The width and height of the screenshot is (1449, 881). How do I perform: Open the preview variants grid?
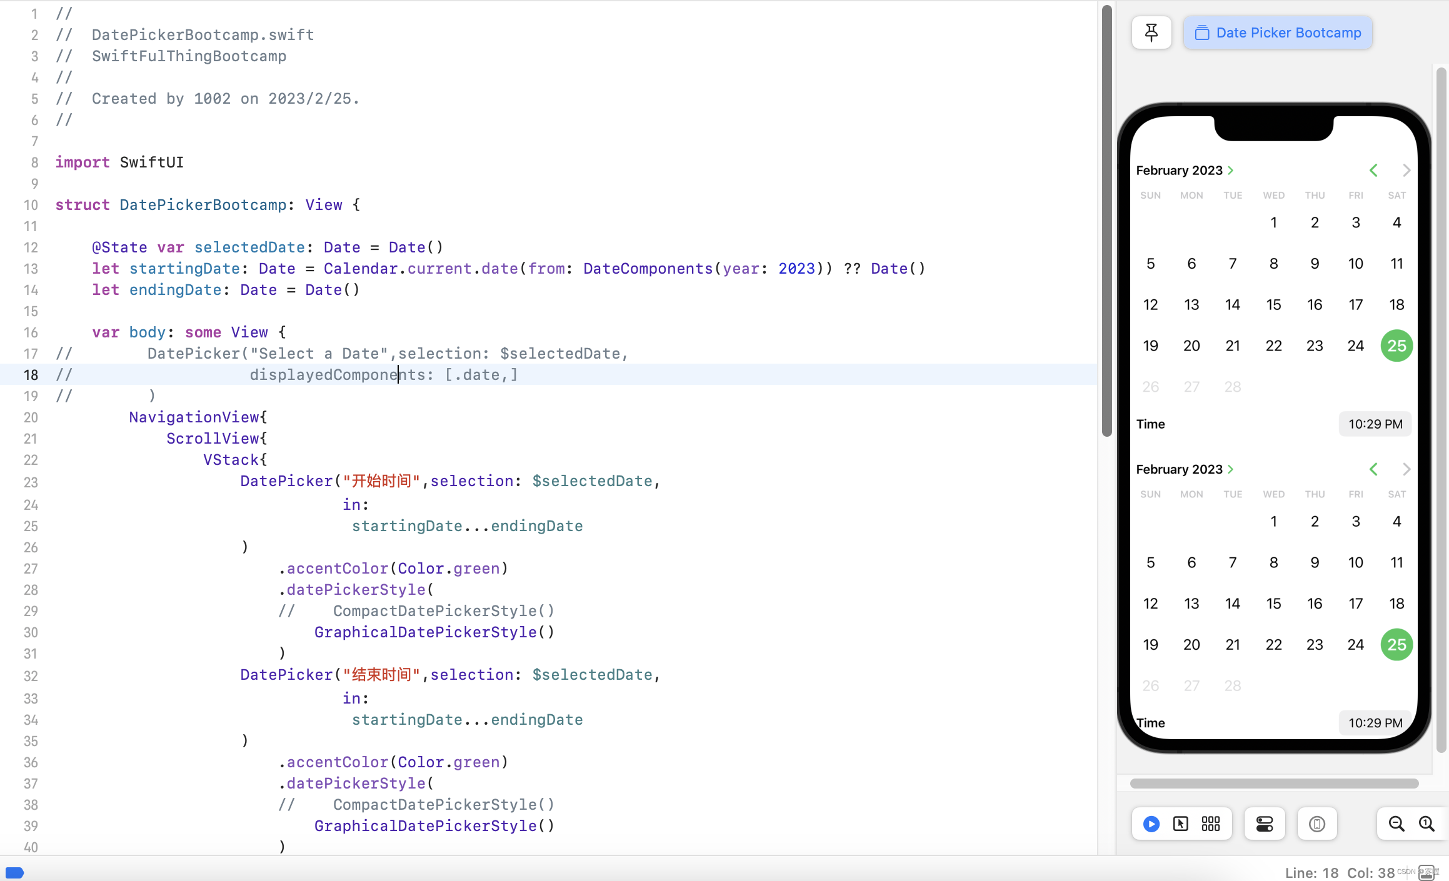pos(1211,824)
